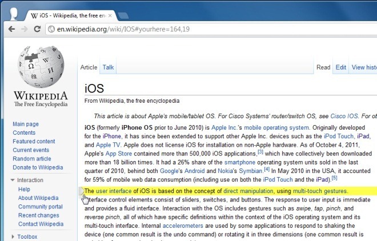This screenshot has width=377, height=241.
Task: Open Community portal link
Action: click(41, 207)
